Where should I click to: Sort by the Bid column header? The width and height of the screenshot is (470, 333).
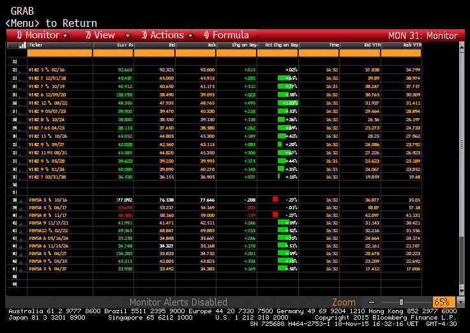(155, 45)
